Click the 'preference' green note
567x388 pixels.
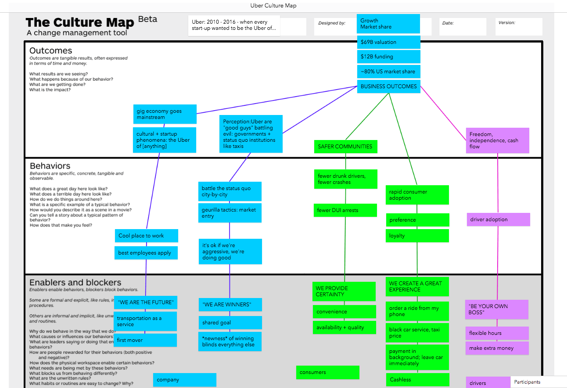point(418,220)
